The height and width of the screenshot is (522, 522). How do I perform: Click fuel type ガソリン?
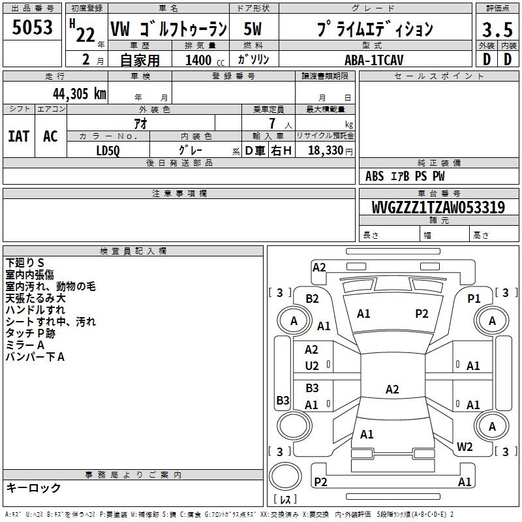253,59
